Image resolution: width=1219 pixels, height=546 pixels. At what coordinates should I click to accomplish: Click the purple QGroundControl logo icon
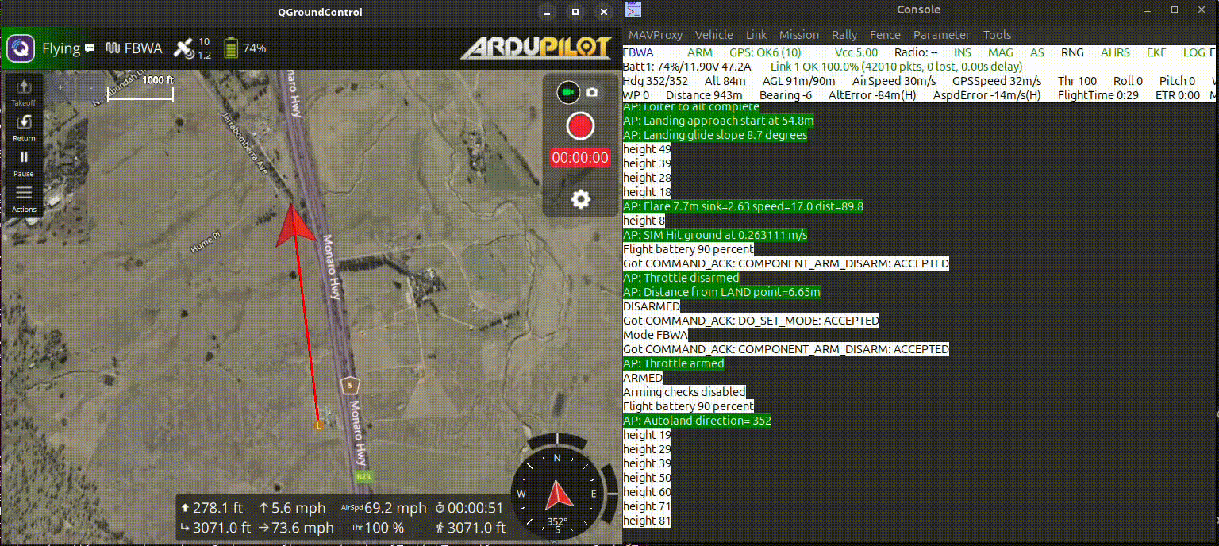tap(21, 48)
